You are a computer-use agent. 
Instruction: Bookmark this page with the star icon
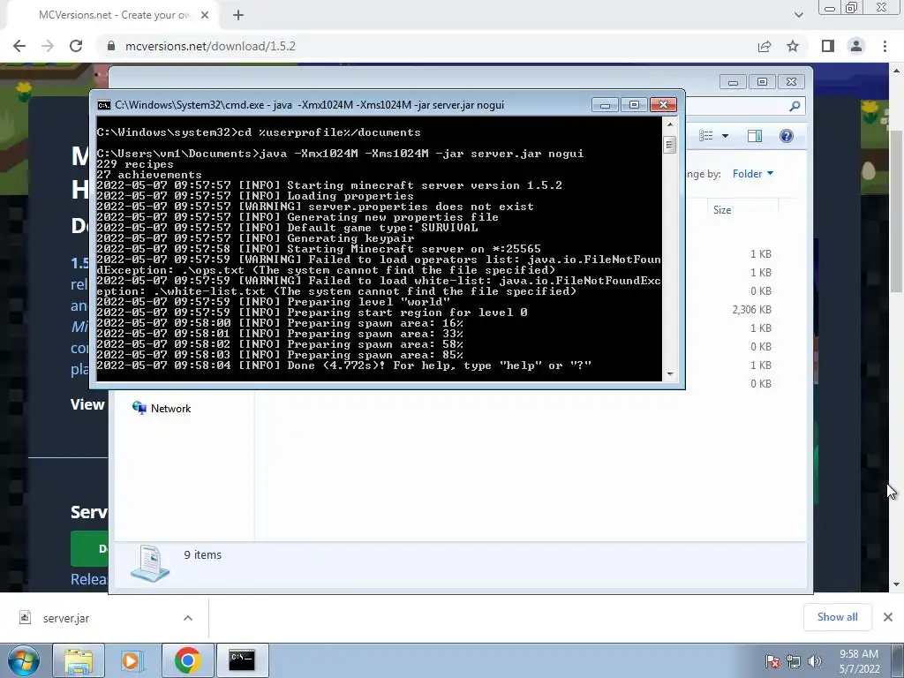tap(793, 46)
